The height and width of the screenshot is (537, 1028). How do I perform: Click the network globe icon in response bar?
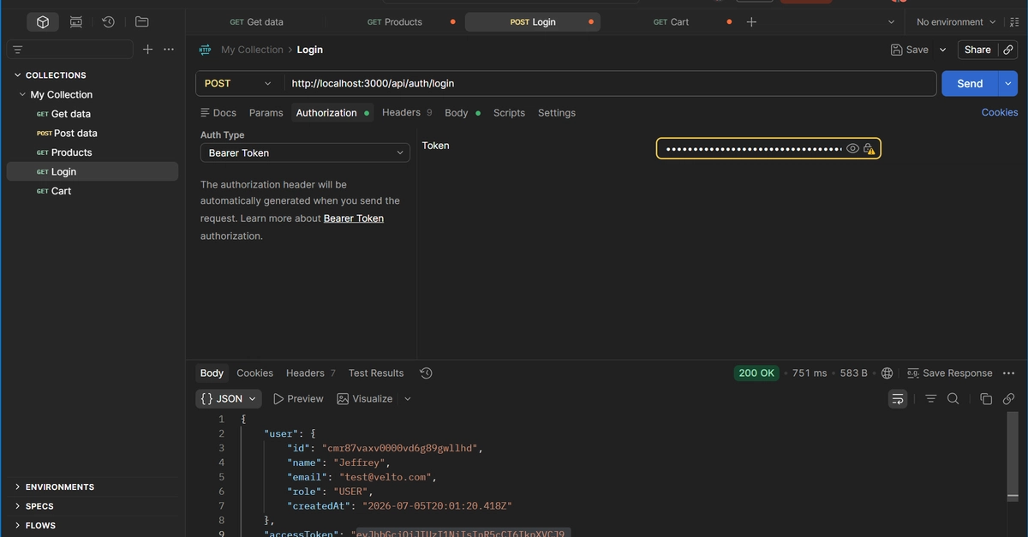click(x=887, y=373)
